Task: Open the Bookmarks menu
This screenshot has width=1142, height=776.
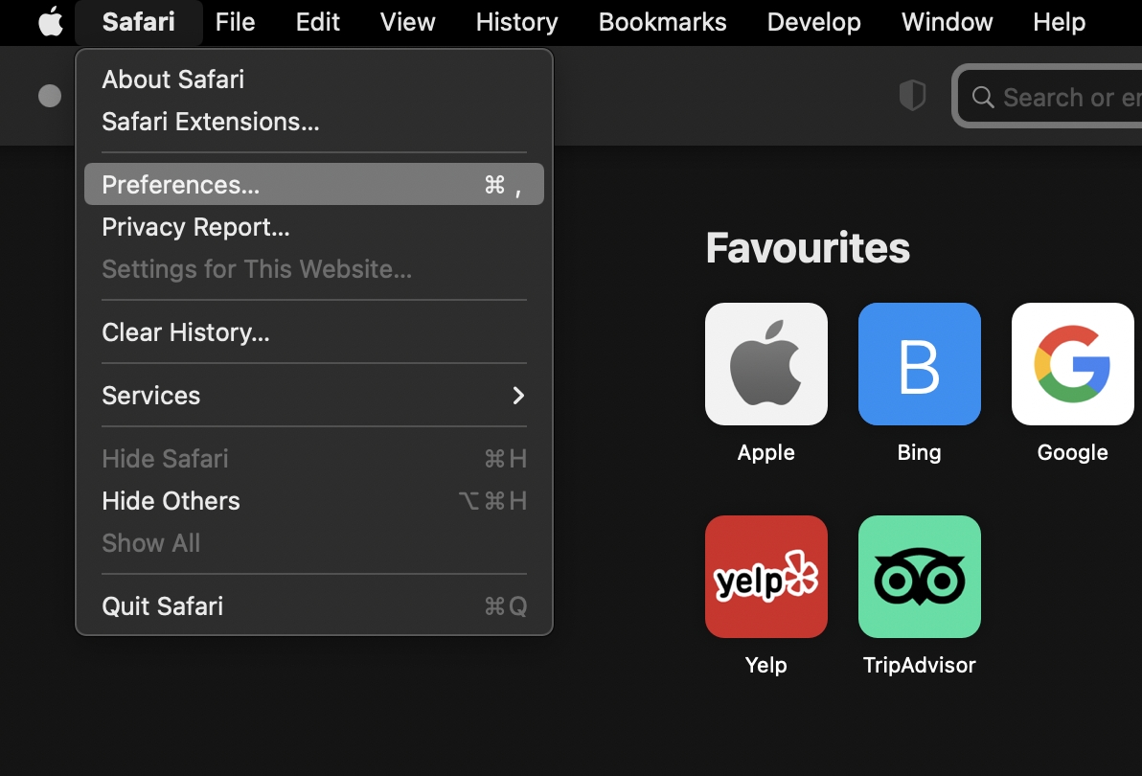Action: [663, 22]
